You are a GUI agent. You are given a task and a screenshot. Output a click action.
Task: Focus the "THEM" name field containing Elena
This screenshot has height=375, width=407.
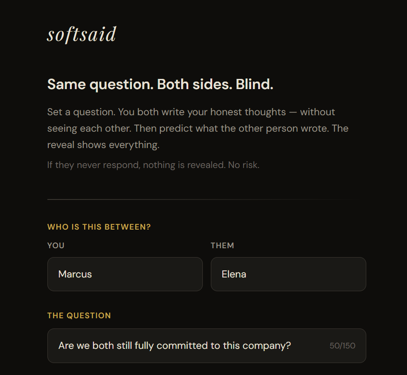(288, 274)
